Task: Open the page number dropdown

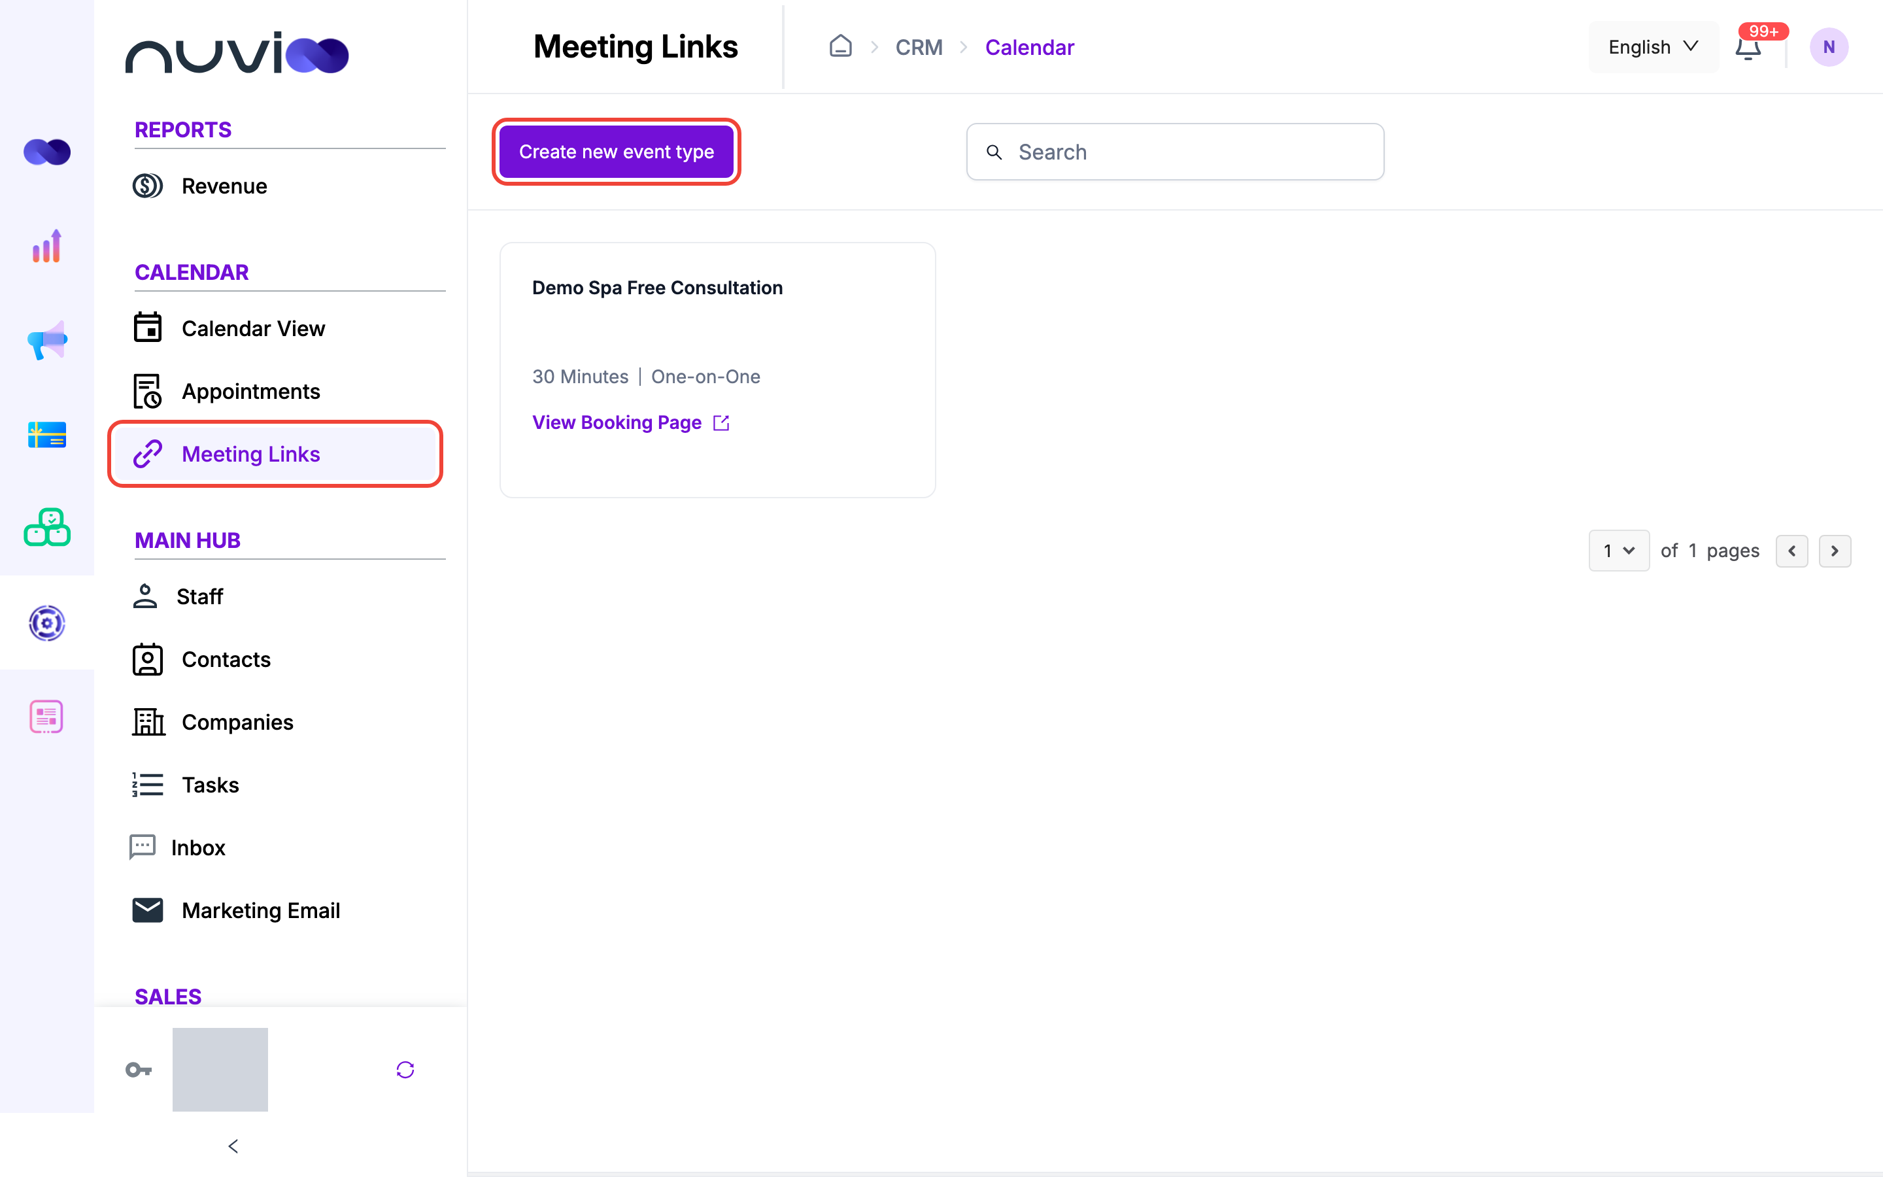Action: pyautogui.click(x=1618, y=551)
